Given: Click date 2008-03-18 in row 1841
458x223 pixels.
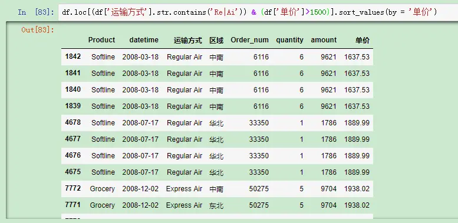Looking at the screenshot, I should click(x=140, y=74).
